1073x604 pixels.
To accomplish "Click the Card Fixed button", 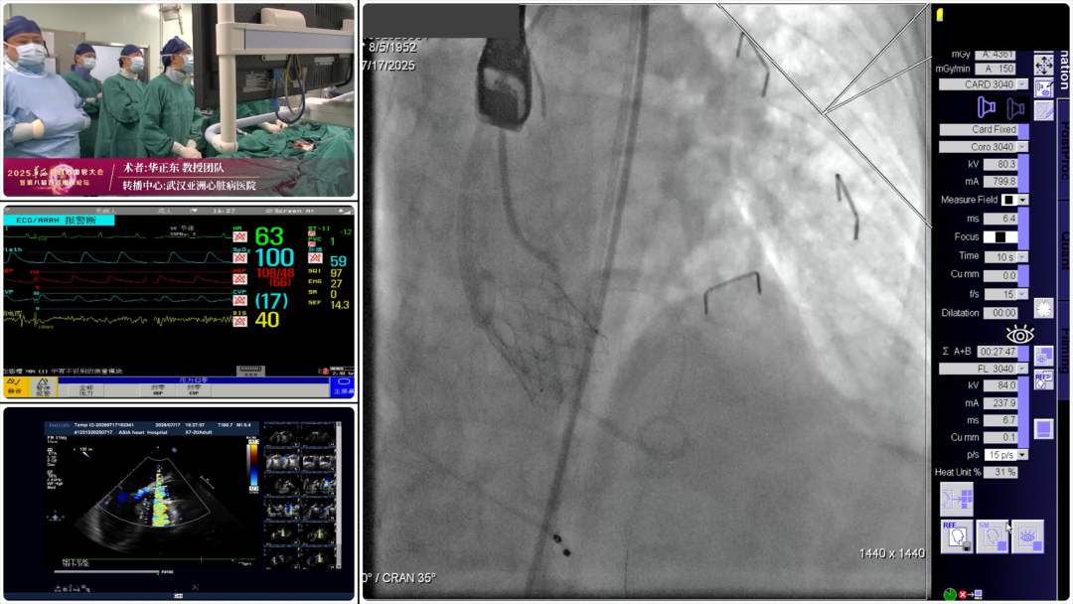I will pos(979,129).
